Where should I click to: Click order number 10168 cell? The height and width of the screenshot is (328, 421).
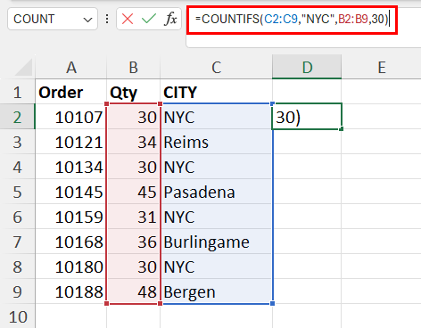click(x=71, y=242)
